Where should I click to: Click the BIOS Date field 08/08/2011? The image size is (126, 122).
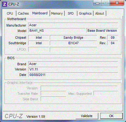click(73, 75)
